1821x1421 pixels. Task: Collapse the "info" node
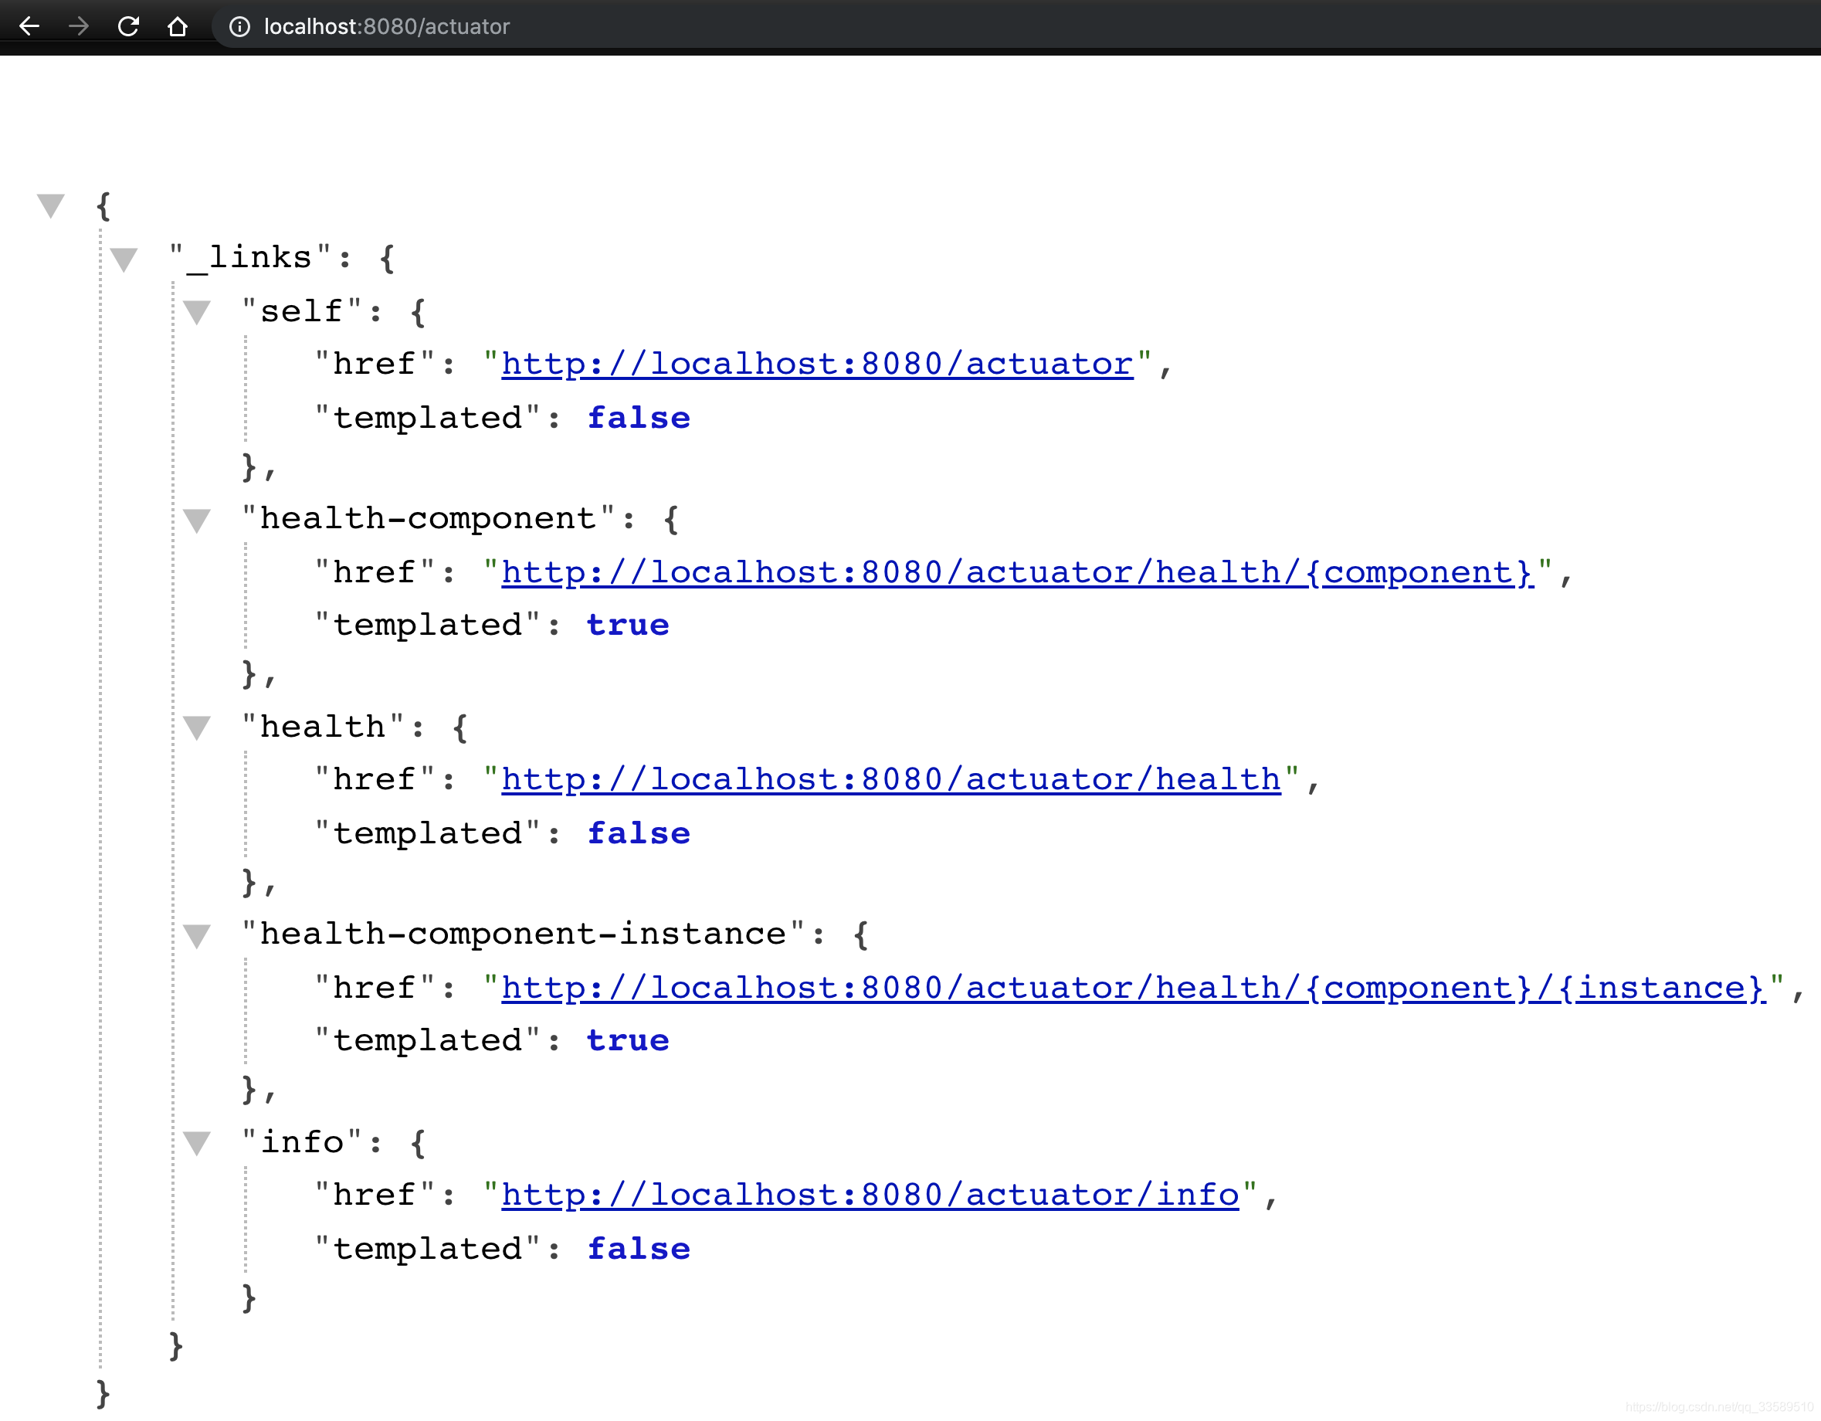point(197,1142)
